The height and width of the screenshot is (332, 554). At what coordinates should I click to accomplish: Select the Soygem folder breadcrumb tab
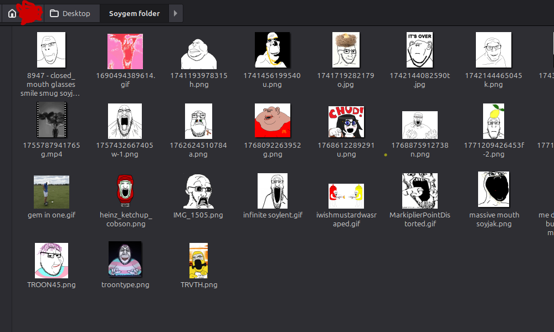point(134,13)
